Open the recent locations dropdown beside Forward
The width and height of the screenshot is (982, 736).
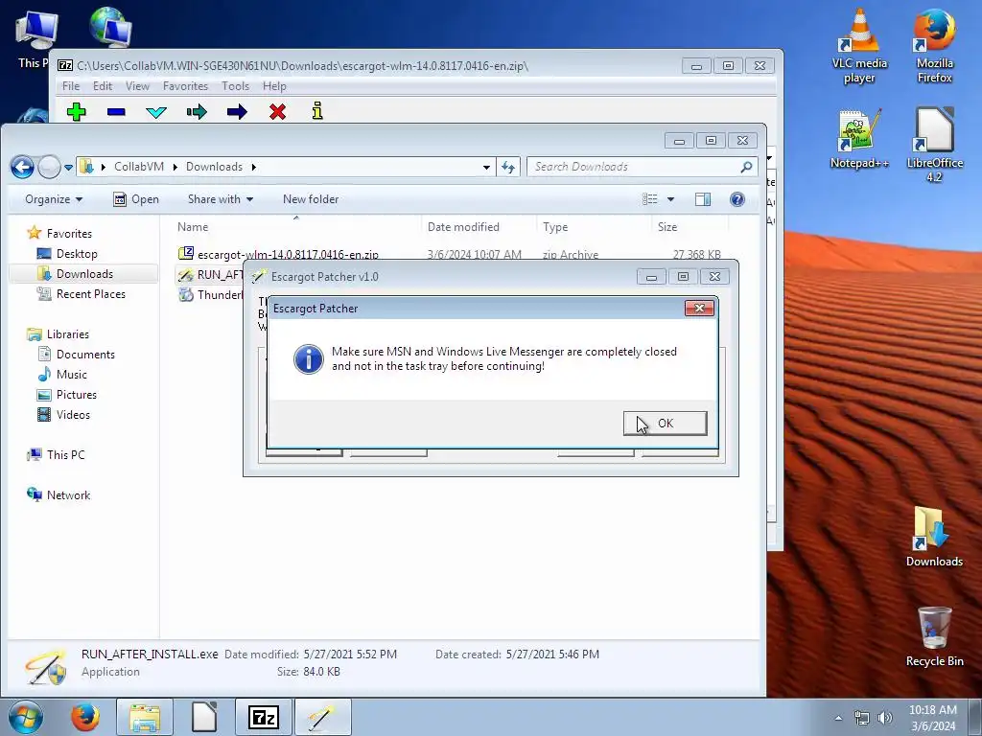pyautogui.click(x=68, y=167)
